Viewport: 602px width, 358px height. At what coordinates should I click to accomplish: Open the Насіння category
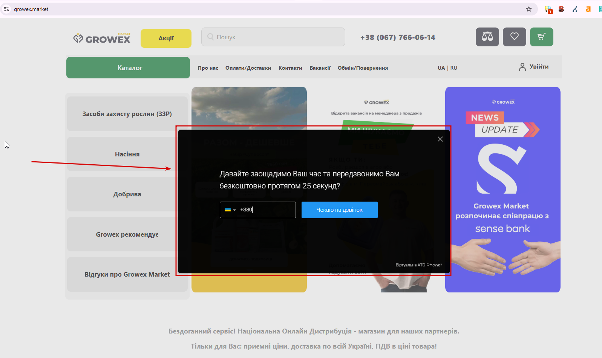(127, 154)
